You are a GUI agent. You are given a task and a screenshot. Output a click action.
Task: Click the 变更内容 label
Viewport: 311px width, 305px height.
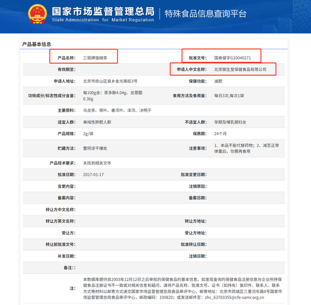click(67, 186)
